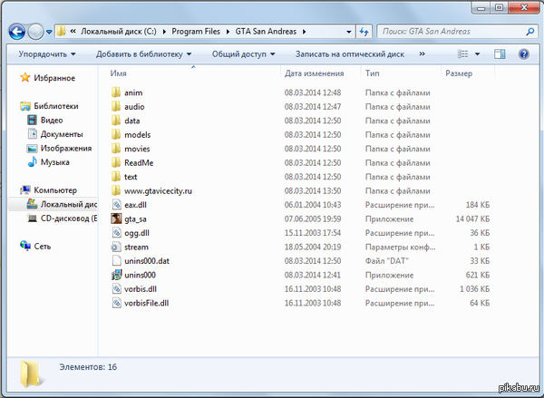Click Записать на оптический диск button
The height and width of the screenshot is (398, 544).
[348, 54]
